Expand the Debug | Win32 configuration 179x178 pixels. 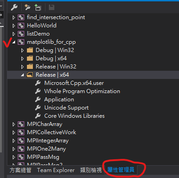(22, 51)
